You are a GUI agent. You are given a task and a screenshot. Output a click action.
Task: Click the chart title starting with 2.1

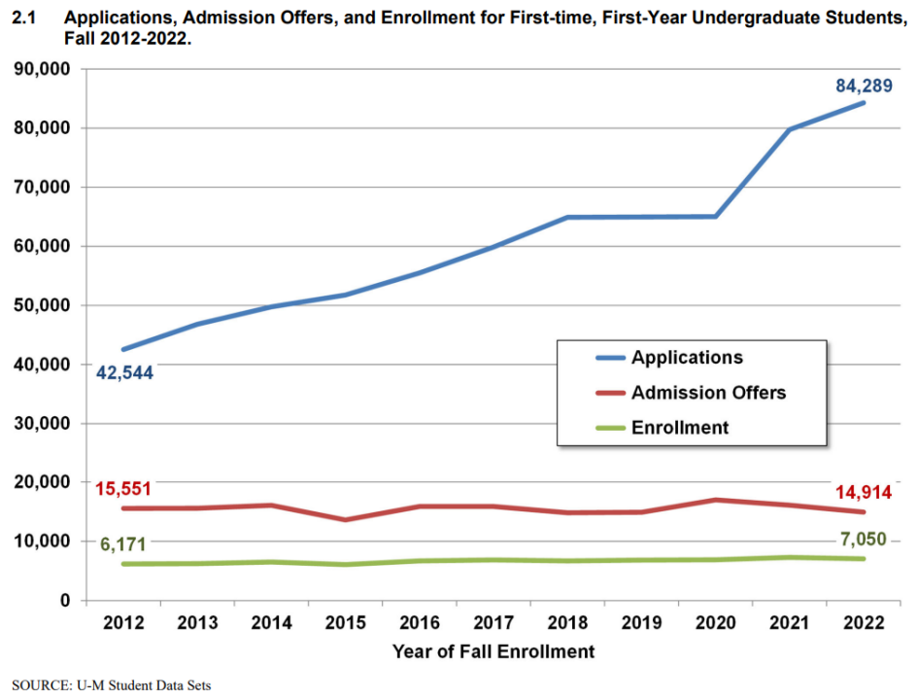(459, 28)
